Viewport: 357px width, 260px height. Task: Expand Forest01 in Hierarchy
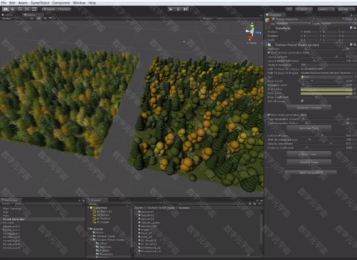[2, 222]
